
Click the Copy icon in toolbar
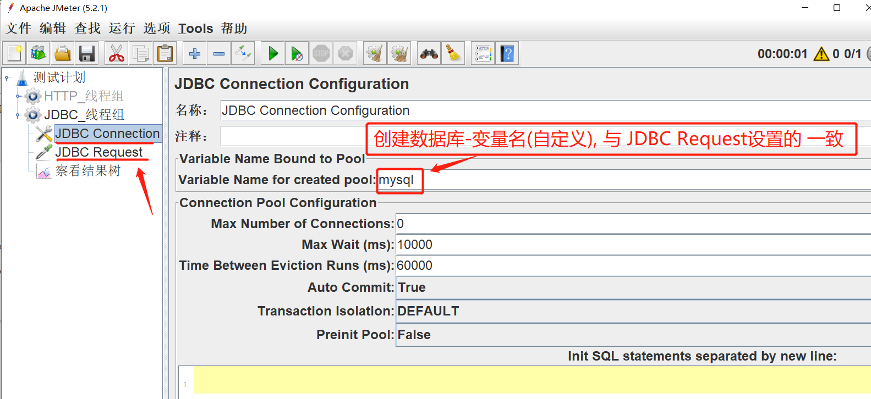pos(141,53)
